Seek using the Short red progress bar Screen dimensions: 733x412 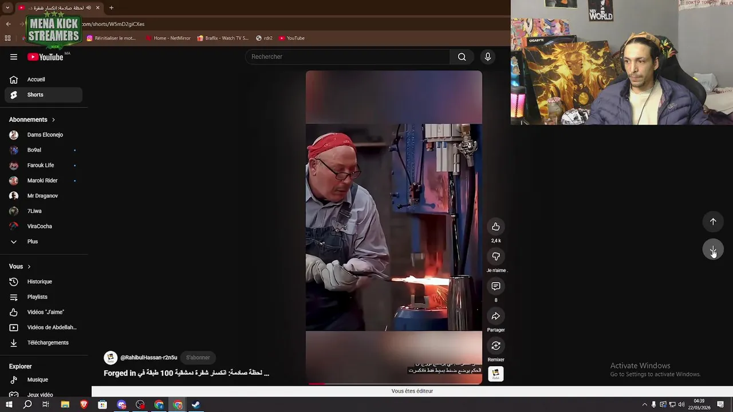394,383
